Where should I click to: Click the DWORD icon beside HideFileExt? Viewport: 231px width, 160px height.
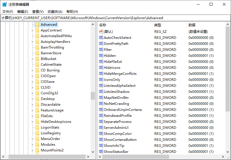(101, 61)
